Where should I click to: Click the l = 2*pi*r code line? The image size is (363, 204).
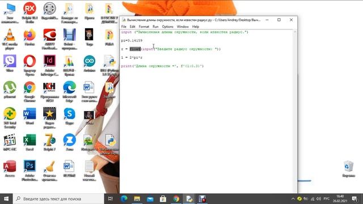point(132,57)
